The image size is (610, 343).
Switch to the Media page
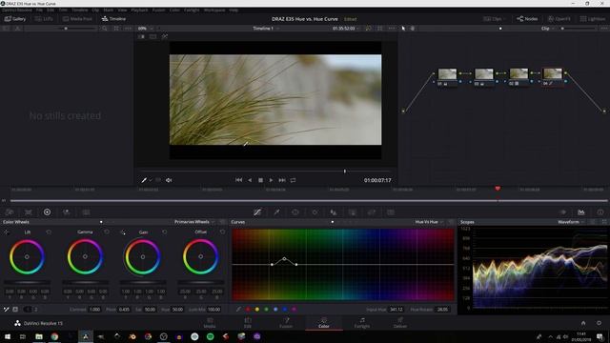(210, 323)
